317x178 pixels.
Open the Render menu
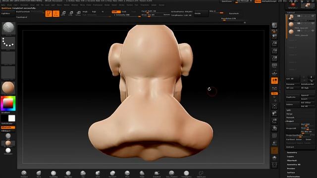click(107, 5)
